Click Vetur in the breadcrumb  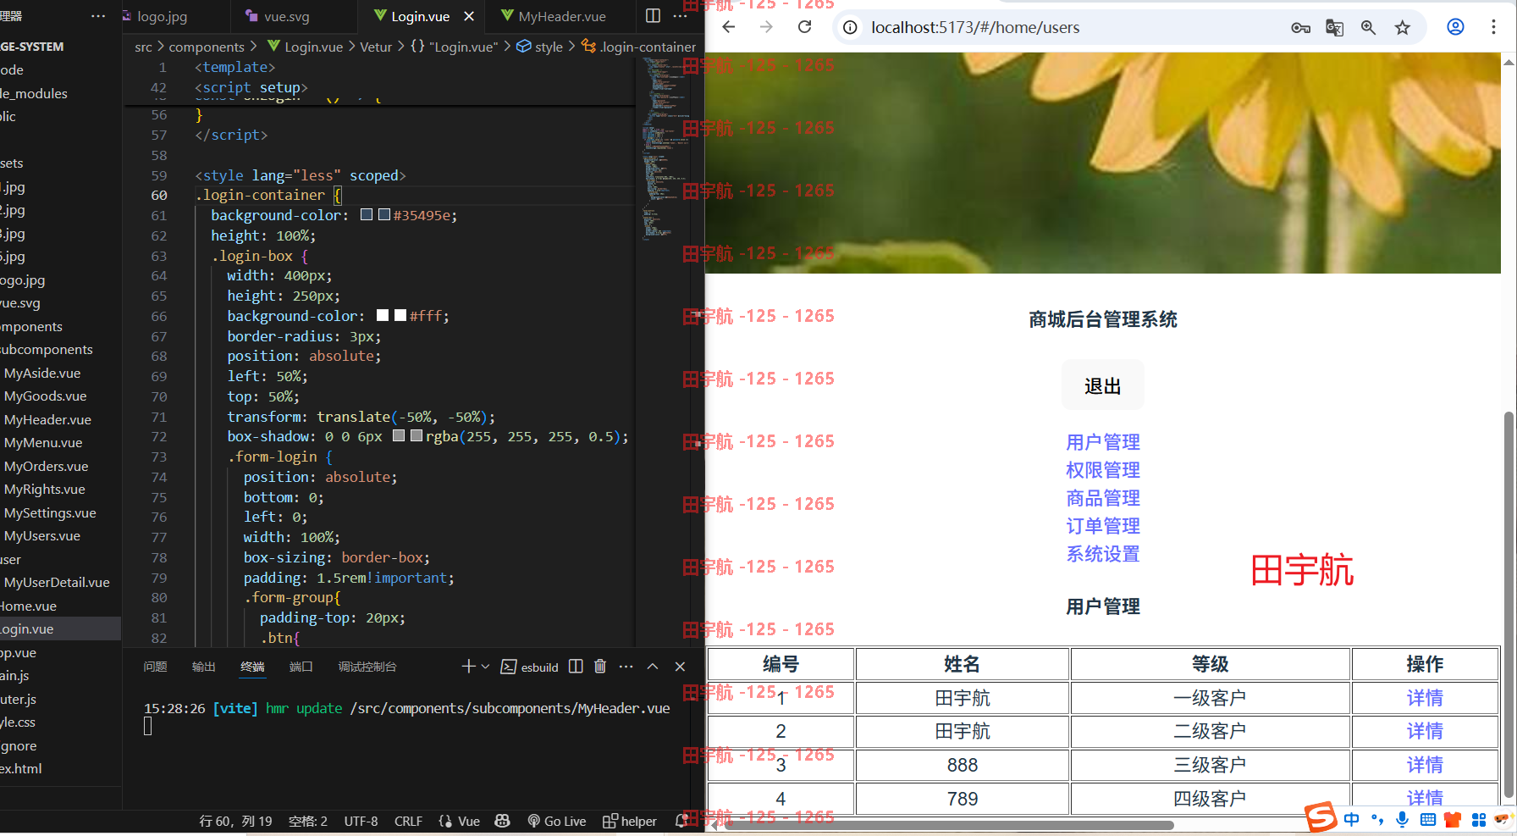(x=376, y=47)
